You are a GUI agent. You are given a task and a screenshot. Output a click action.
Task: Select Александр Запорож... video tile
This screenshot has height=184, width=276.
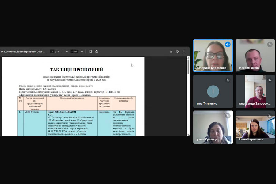click(x=255, y=91)
